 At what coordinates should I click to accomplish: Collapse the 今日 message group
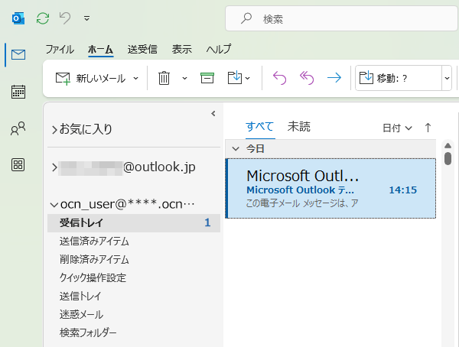[235, 148]
